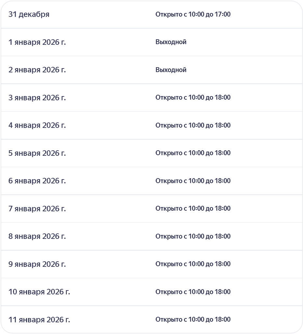Click the 11 января 2026 date
This screenshot has width=303, height=334.
click(x=39, y=320)
